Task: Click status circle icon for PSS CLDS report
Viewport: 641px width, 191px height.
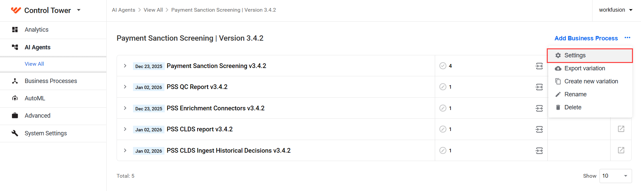Action: tap(443, 129)
